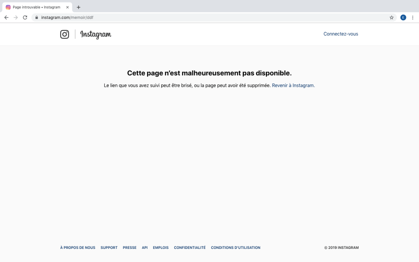Click the Instagram wordmark in header

coord(96,34)
